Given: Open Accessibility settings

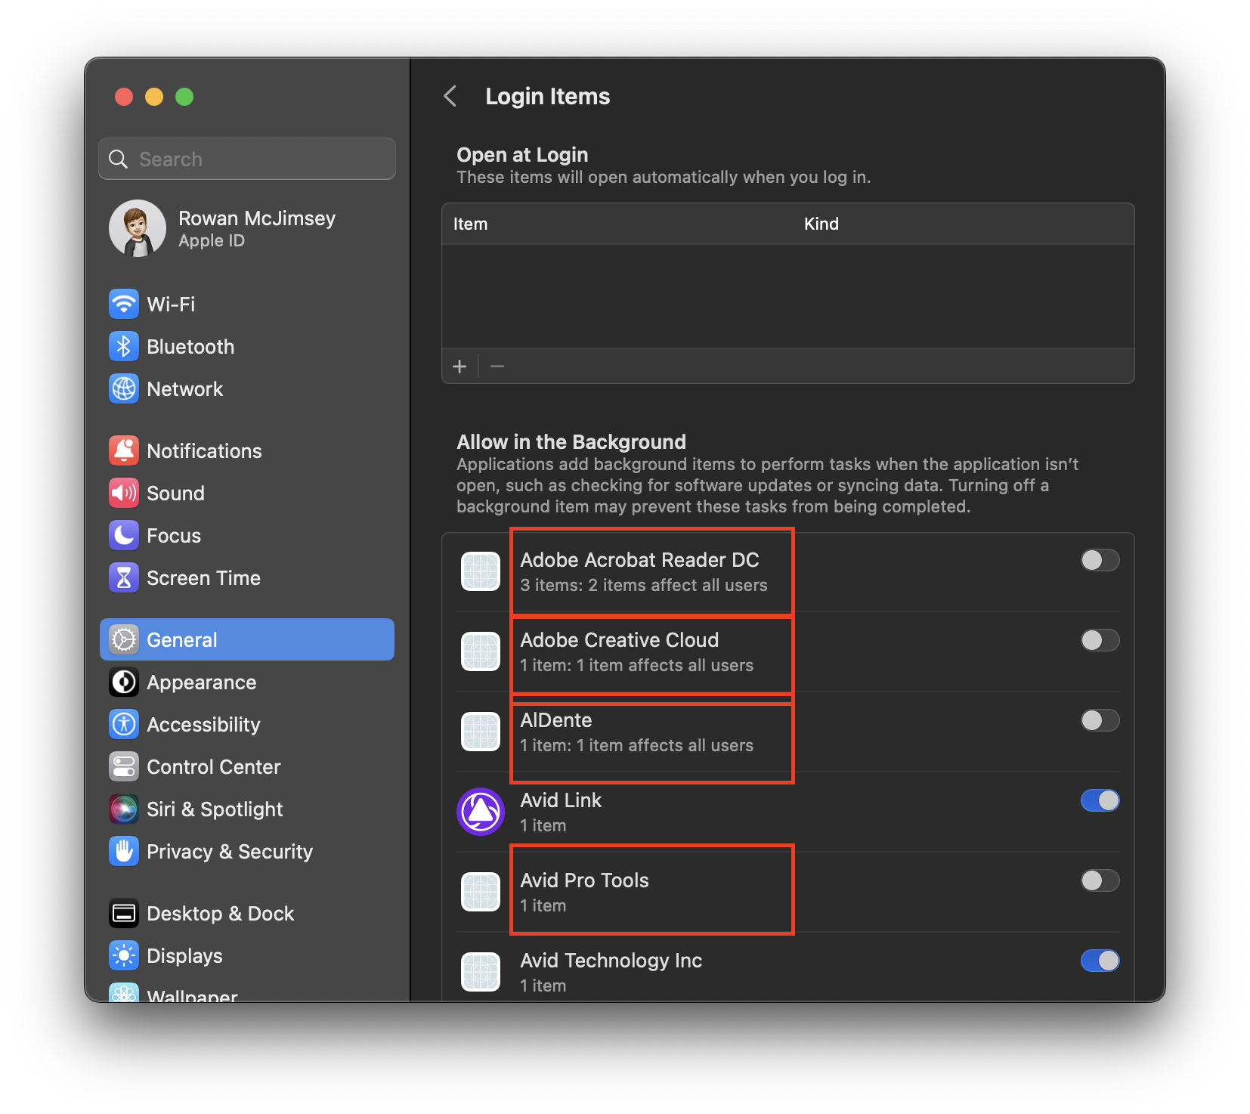Looking at the screenshot, I should [247, 724].
